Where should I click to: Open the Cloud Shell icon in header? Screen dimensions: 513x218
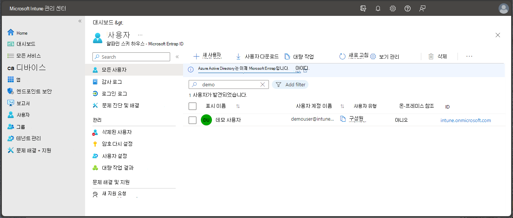(363, 8)
